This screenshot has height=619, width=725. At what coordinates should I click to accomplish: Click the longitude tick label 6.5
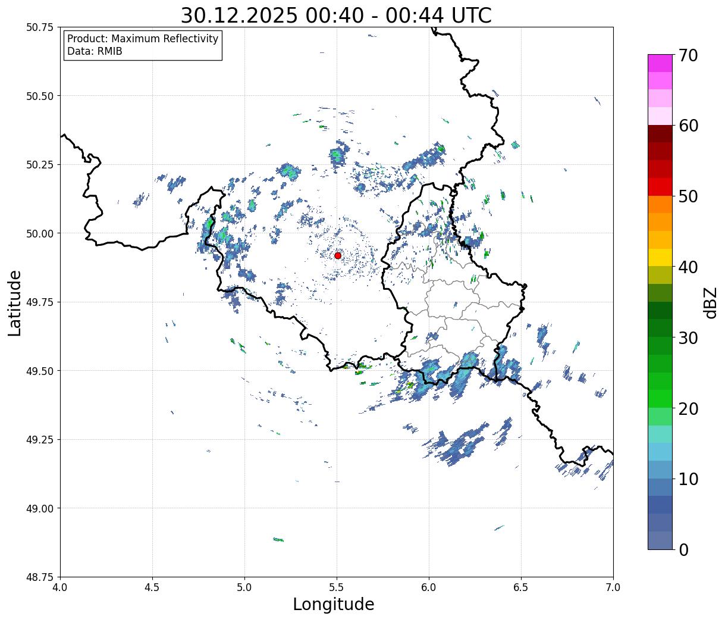(521, 587)
